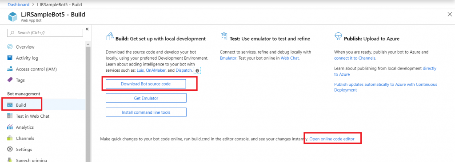Image resolution: width=455 pixels, height=162 pixels.
Task: Click the Activity log icon
Action: 10,58
